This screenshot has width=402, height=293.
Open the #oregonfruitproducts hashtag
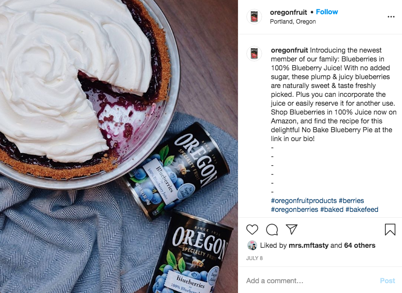click(x=303, y=201)
